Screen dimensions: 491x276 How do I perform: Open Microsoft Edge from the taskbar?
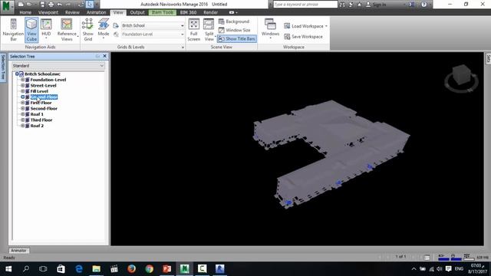(x=79, y=269)
